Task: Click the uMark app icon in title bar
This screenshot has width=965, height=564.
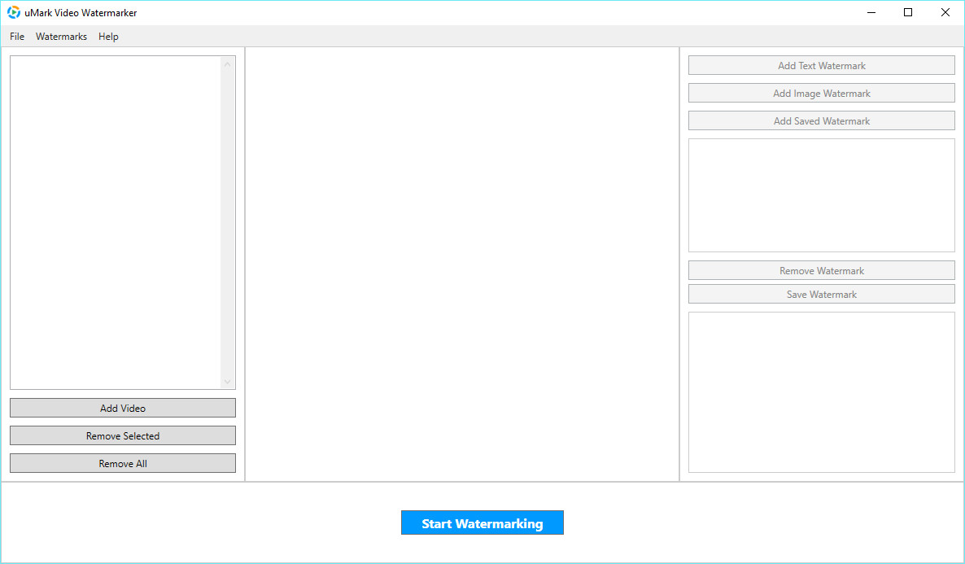Action: coord(14,12)
